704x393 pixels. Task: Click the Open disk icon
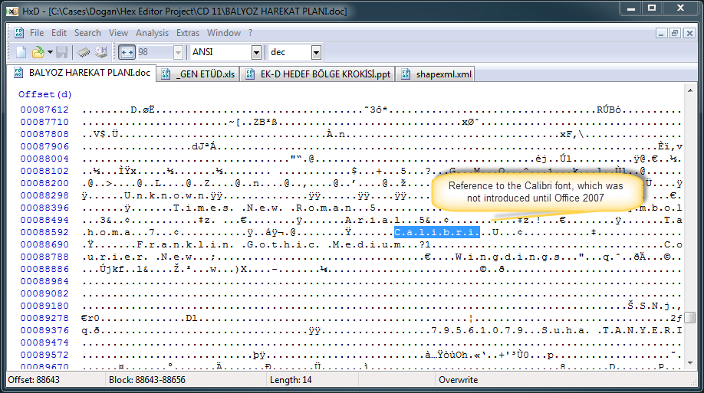(101, 52)
